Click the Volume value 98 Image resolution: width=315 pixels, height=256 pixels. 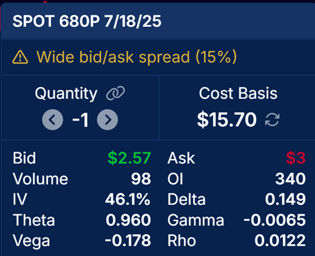(x=141, y=179)
